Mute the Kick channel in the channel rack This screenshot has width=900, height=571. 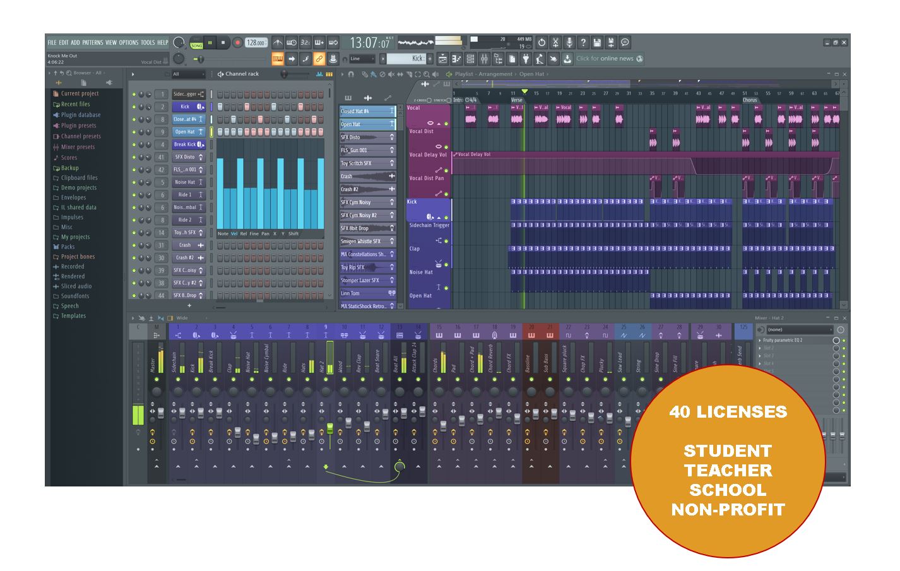pos(134,107)
